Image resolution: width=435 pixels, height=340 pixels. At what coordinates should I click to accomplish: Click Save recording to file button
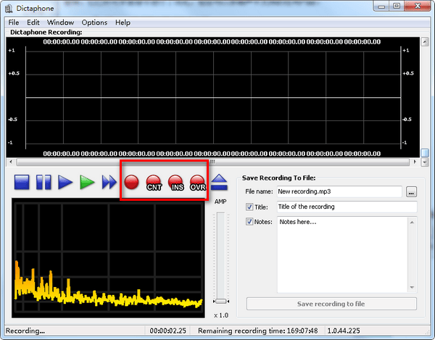point(331,304)
